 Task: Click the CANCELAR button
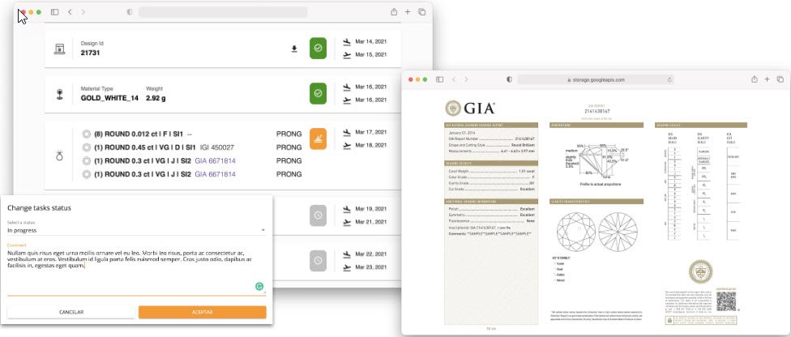71,312
